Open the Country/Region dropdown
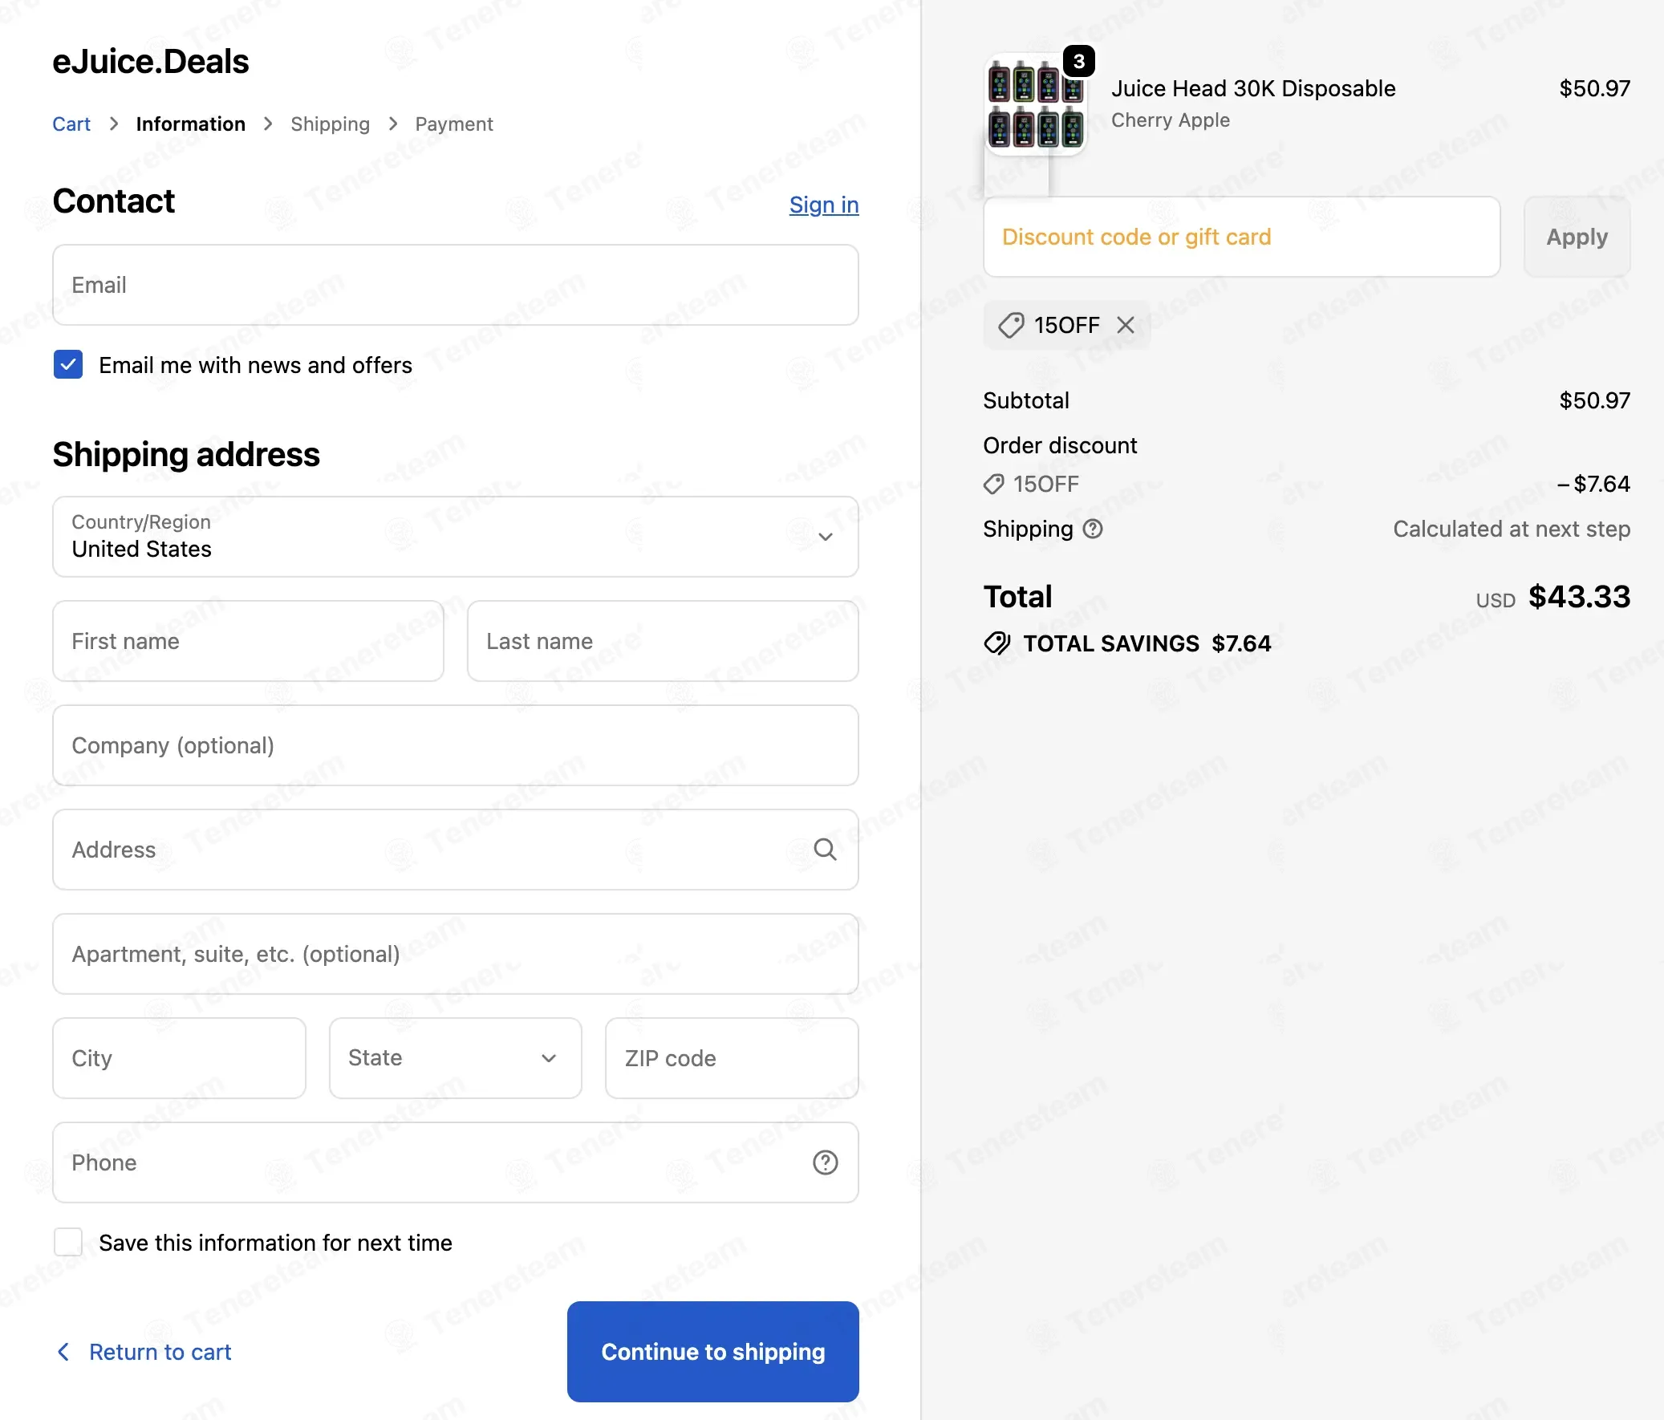The image size is (1664, 1420). (456, 537)
